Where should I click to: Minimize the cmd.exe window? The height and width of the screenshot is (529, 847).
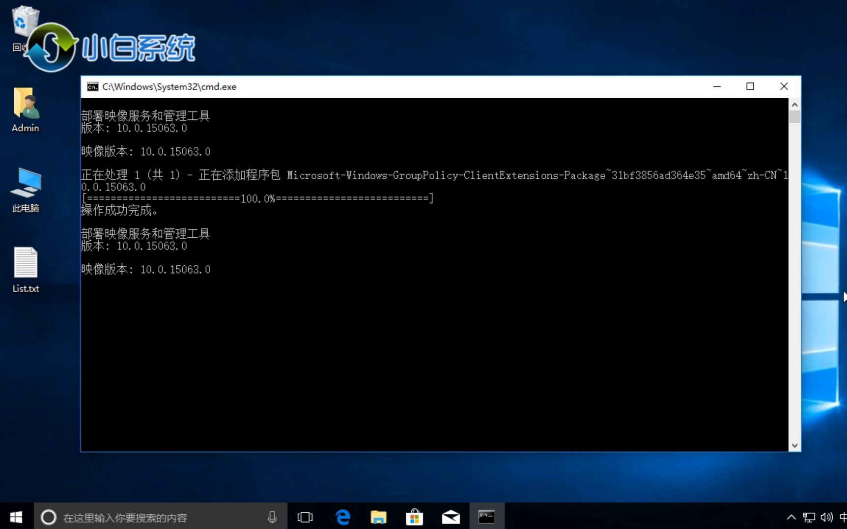coord(717,86)
